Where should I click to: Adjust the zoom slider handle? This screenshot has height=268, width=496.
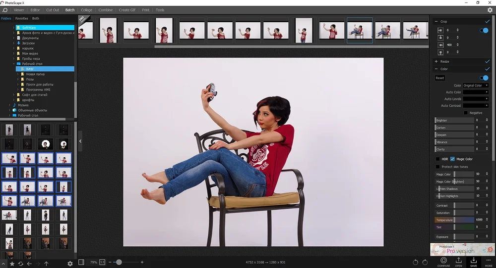point(119,262)
